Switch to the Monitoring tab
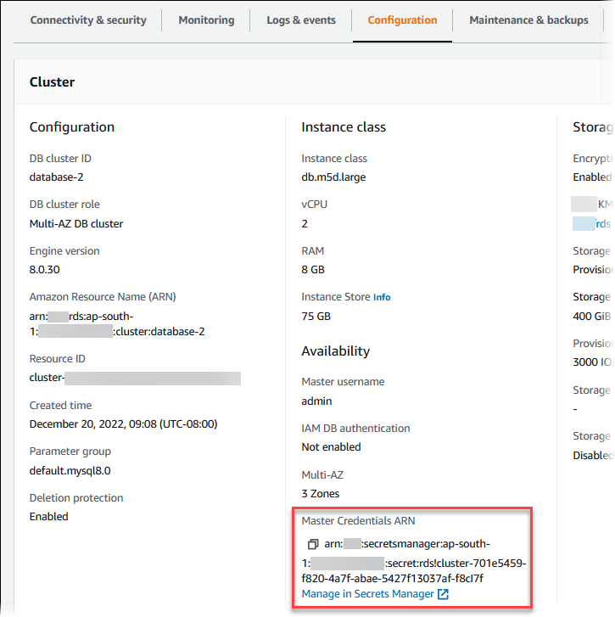615x617 pixels. pos(206,20)
